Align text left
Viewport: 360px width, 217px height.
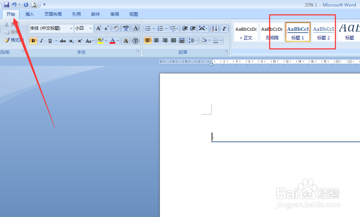148,41
